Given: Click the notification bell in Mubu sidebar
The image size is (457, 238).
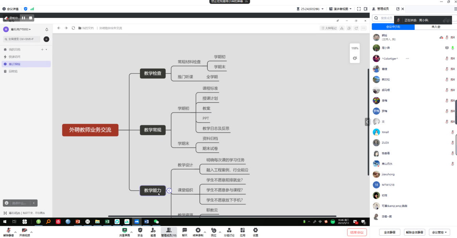Looking at the screenshot, I should pyautogui.click(x=47, y=30).
